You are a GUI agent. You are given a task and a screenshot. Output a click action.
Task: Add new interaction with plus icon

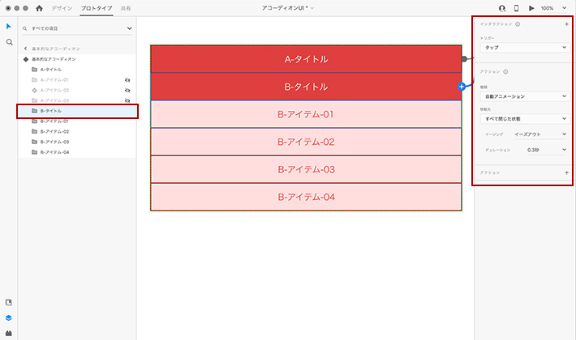[566, 24]
